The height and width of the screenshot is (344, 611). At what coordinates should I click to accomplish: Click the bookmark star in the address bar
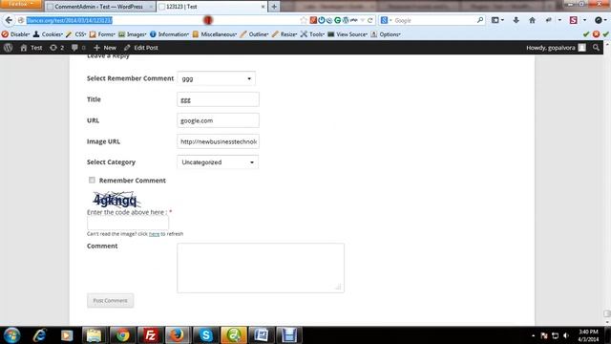click(x=304, y=20)
